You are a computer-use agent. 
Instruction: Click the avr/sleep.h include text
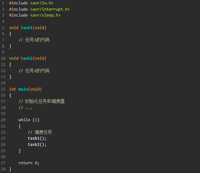(45, 15)
